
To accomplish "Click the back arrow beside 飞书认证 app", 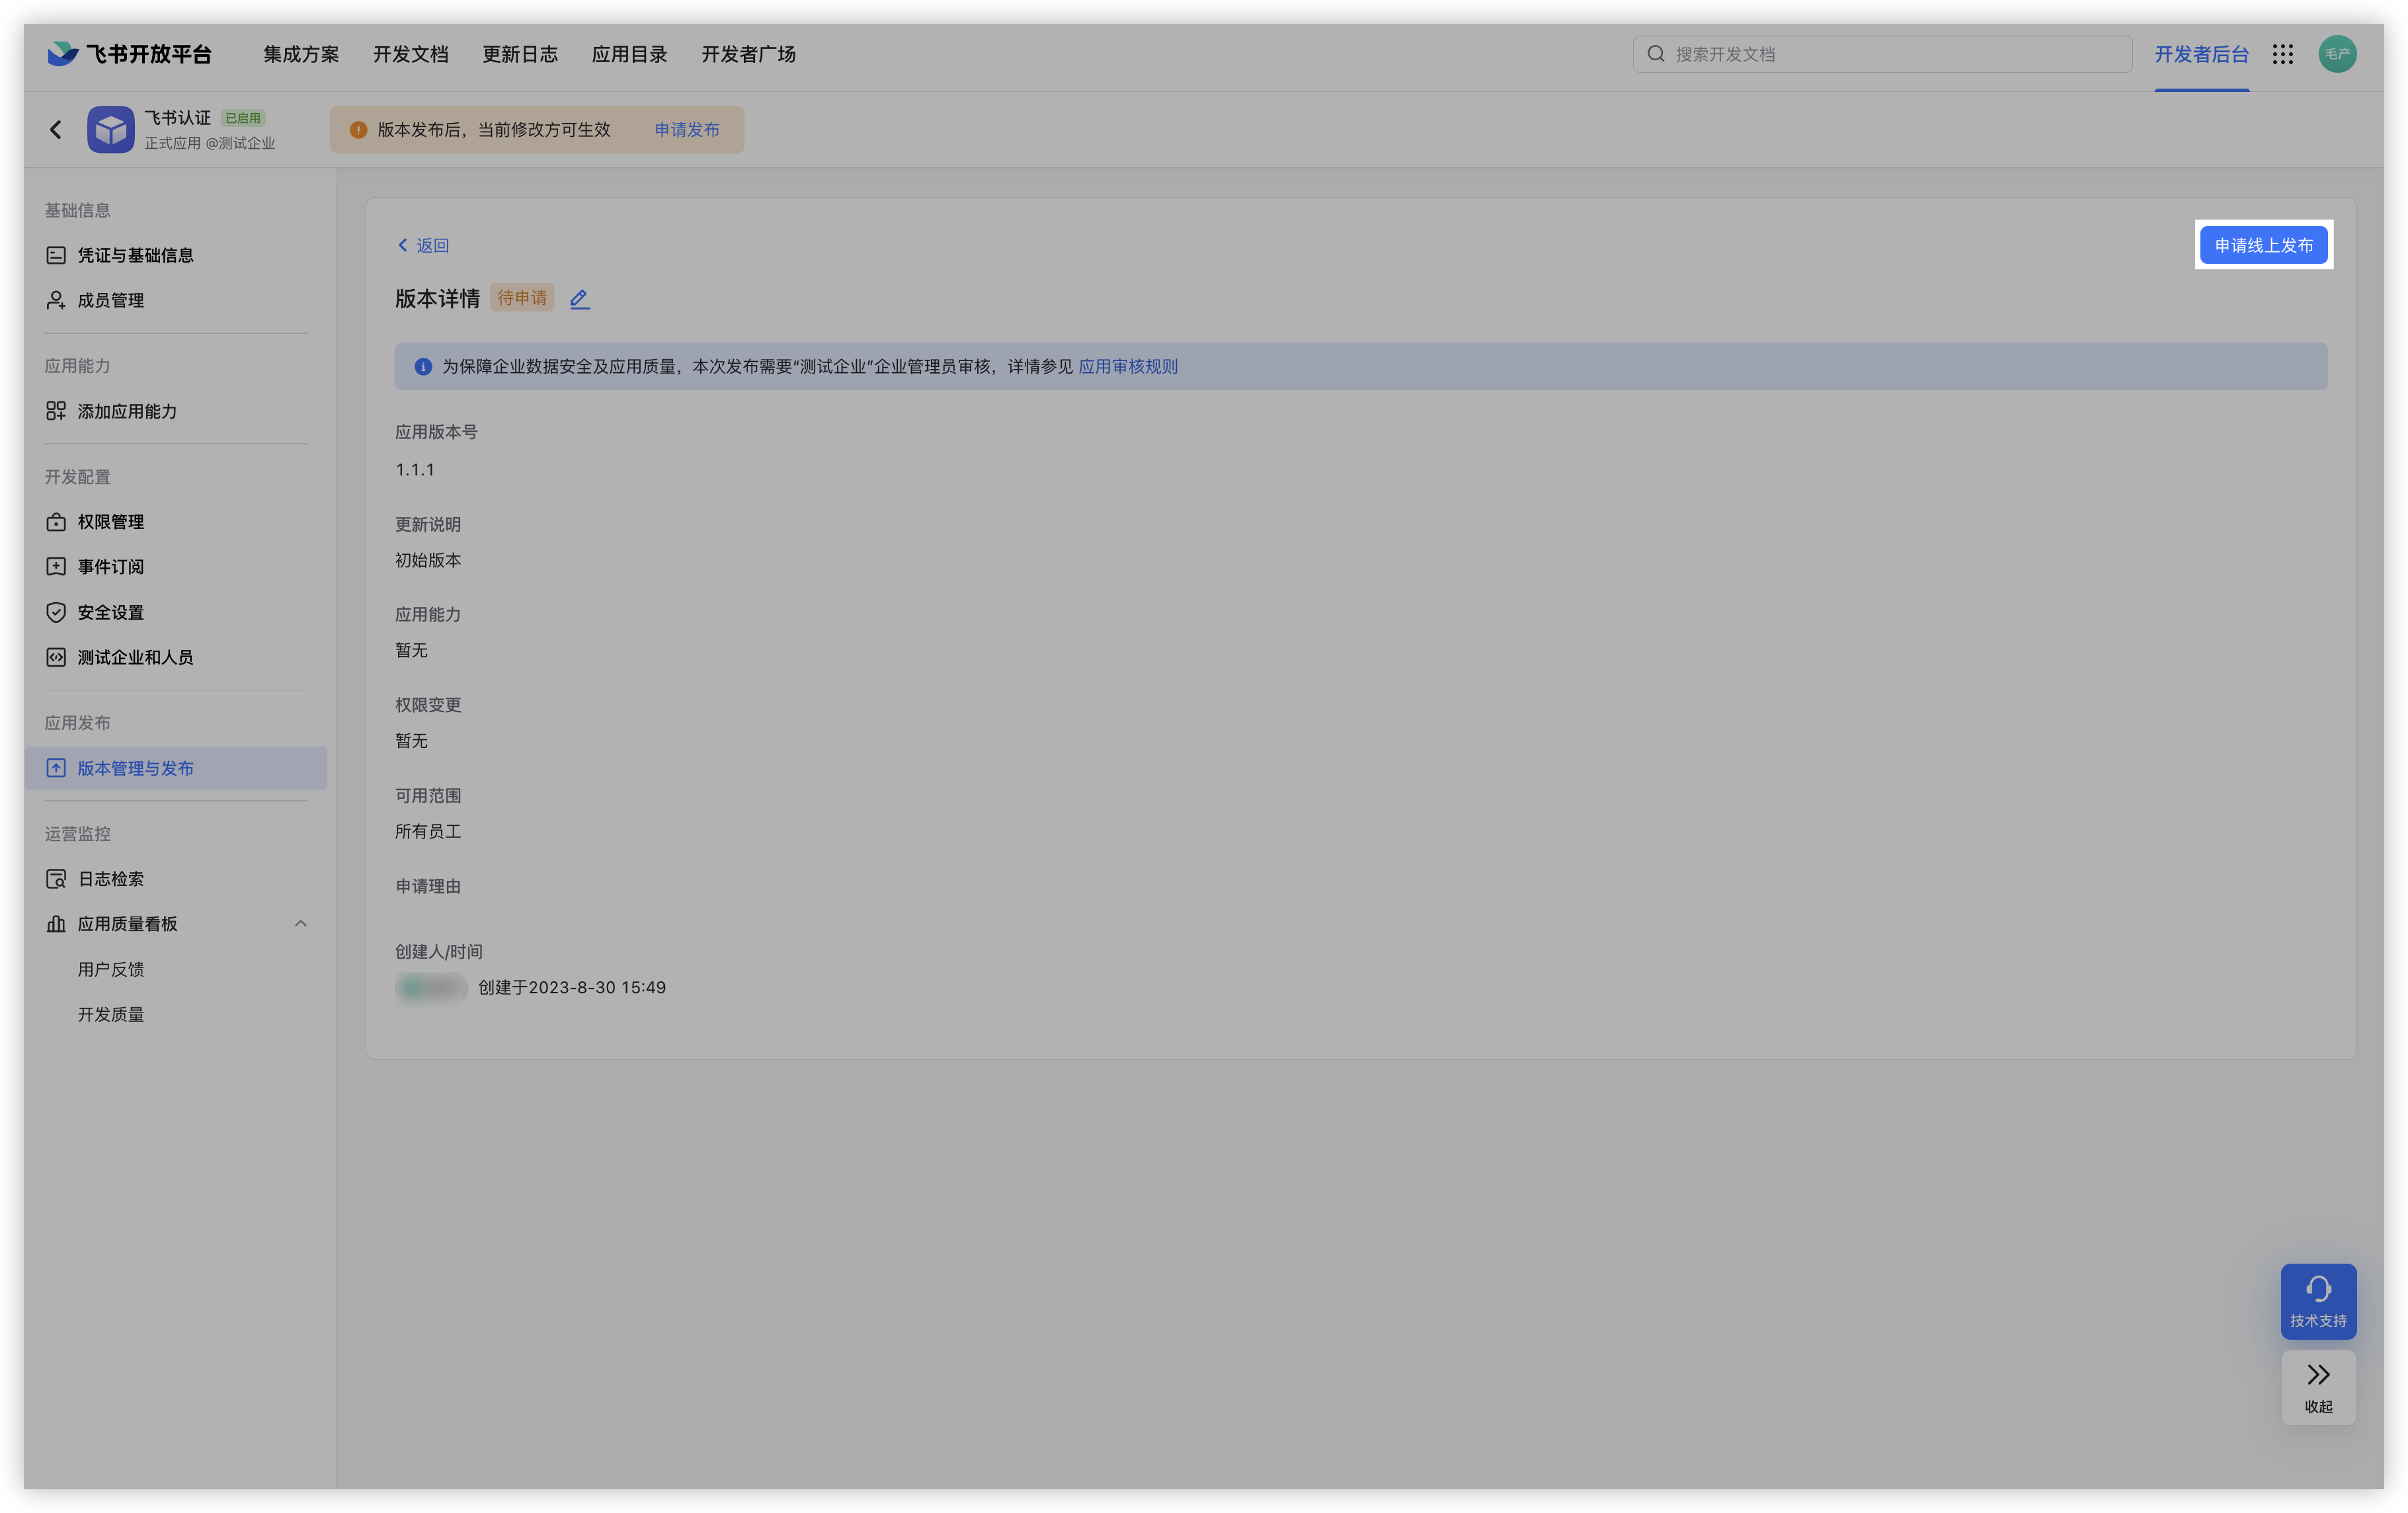I will pos(56,130).
